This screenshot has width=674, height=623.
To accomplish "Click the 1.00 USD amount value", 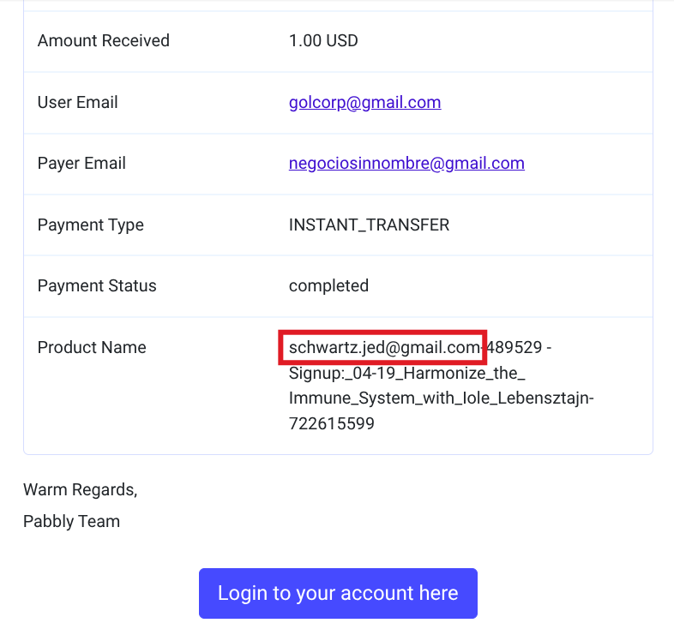I will click(x=323, y=41).
